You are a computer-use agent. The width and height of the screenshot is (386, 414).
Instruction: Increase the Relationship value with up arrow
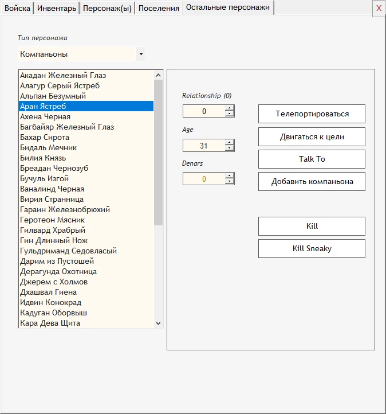coord(230,108)
